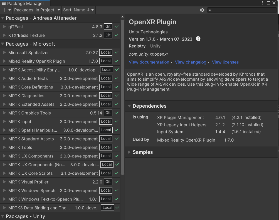Select the Package Manager tab
The width and height of the screenshot is (279, 220).
click(24, 3)
